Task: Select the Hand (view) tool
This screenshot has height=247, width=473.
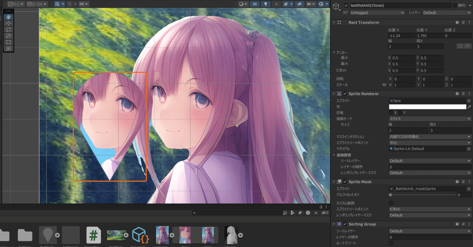Action: [8, 17]
